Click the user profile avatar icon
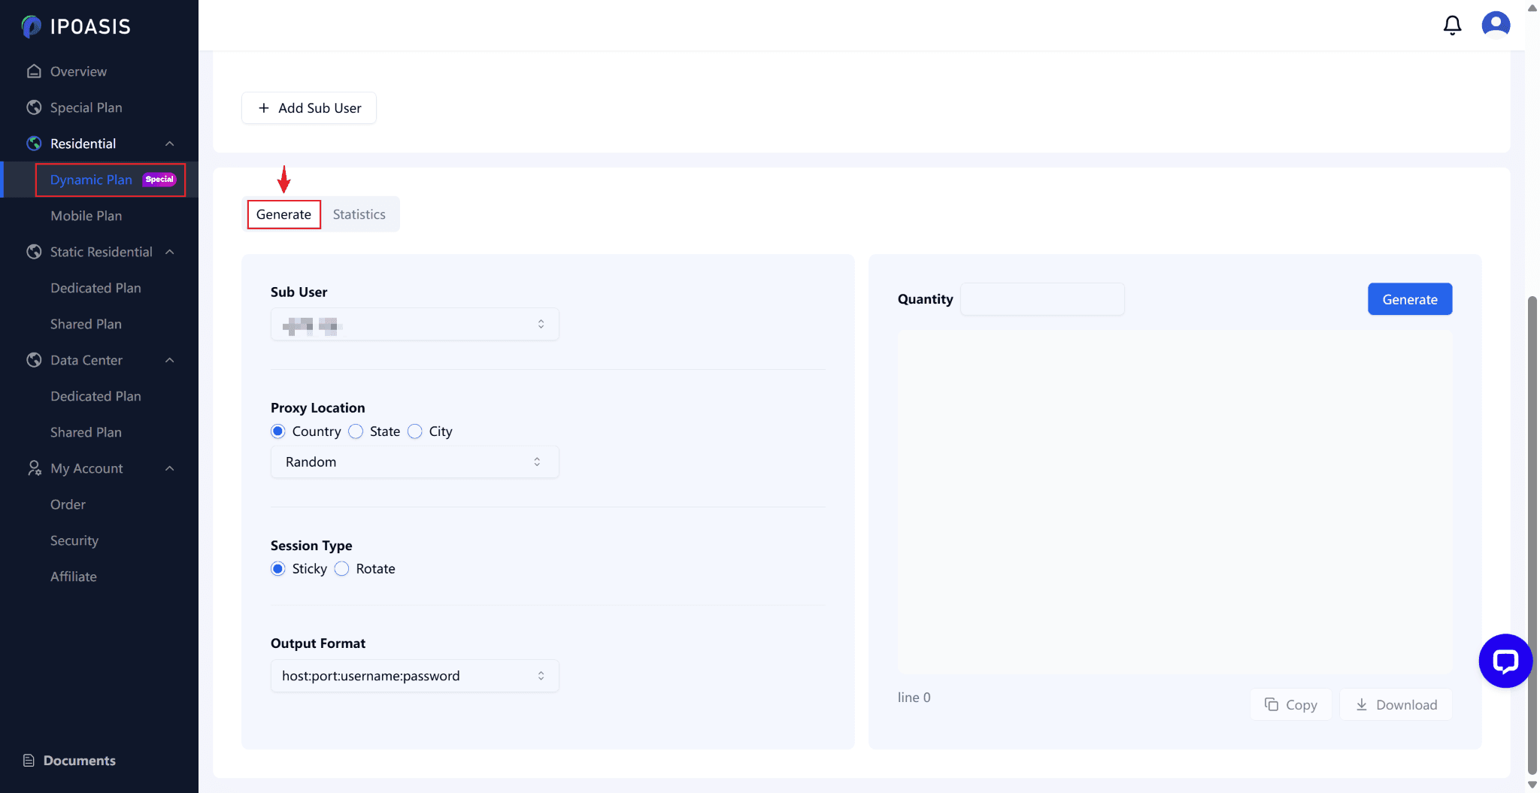The width and height of the screenshot is (1540, 793). [x=1496, y=24]
